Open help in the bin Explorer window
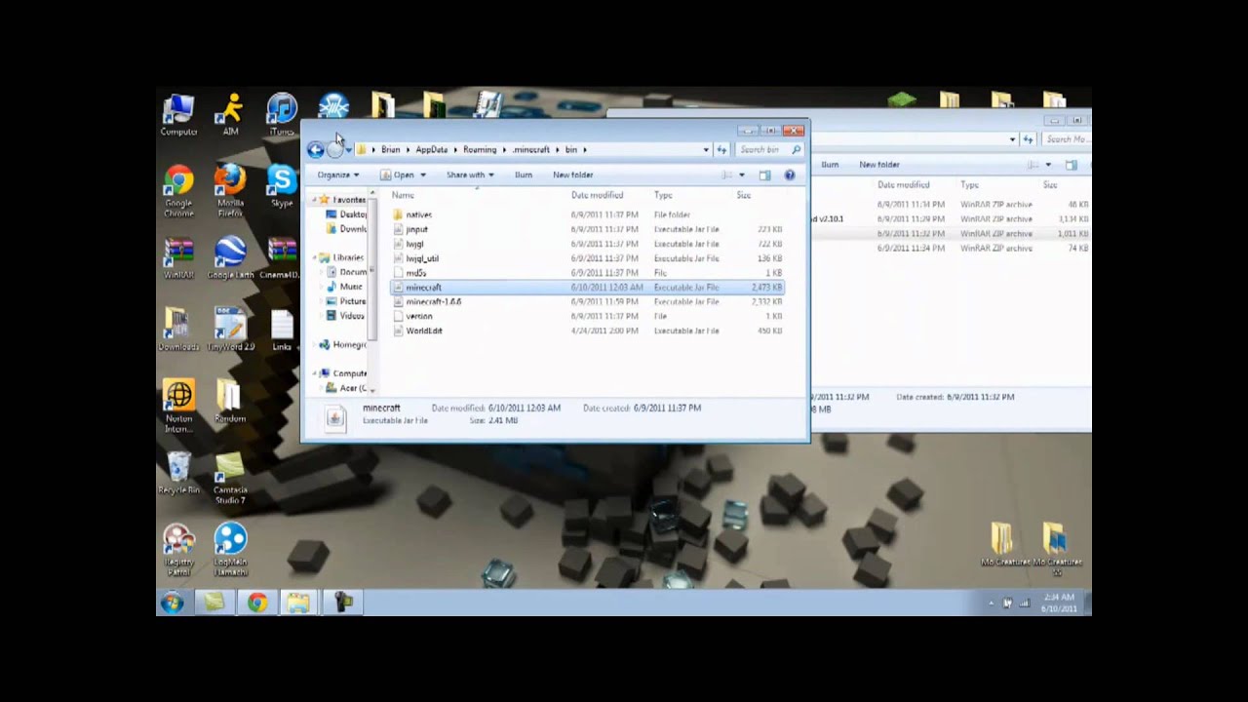The image size is (1248, 702). (790, 175)
